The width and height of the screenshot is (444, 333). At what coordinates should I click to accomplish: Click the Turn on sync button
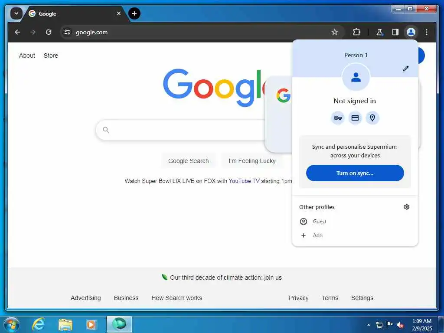(x=355, y=173)
